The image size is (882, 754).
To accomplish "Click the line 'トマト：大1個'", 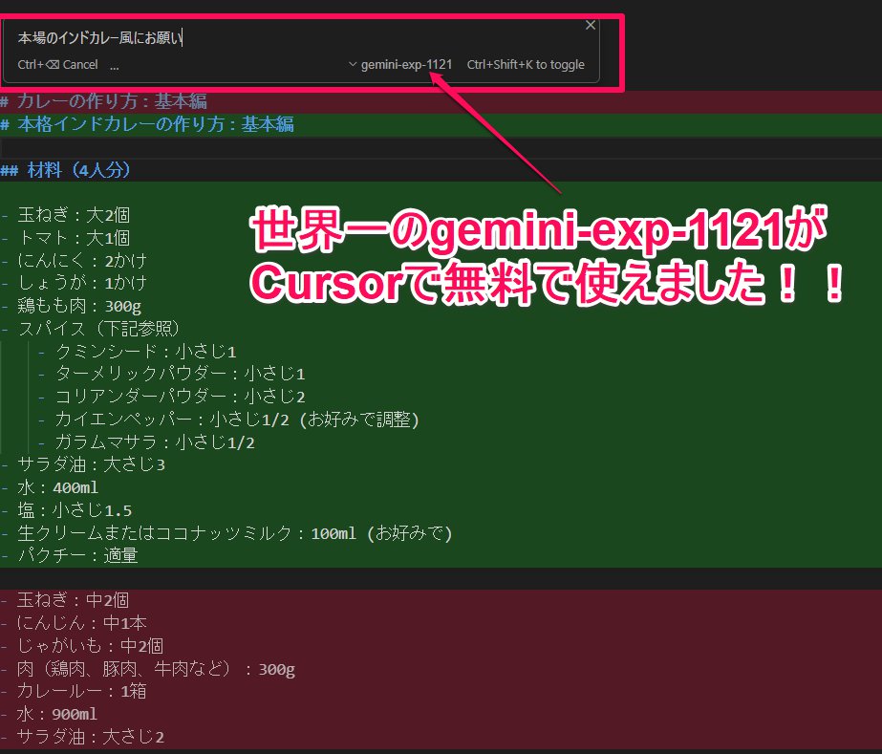I will pos(74,237).
